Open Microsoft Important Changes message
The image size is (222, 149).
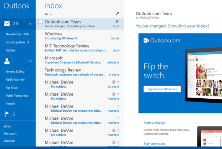click(80, 60)
